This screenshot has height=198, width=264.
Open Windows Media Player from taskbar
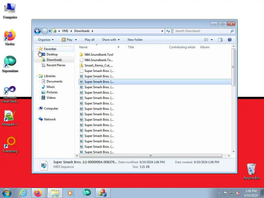tap(70, 193)
